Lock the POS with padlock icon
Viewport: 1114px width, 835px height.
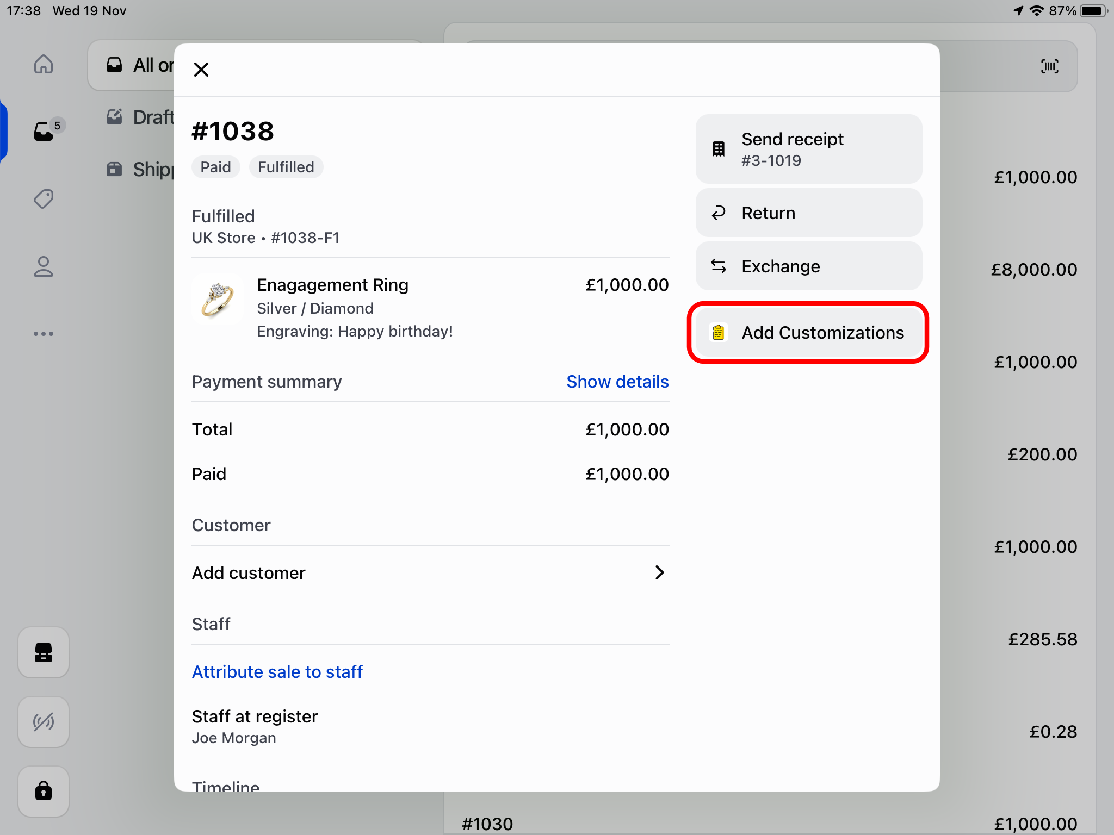[44, 790]
